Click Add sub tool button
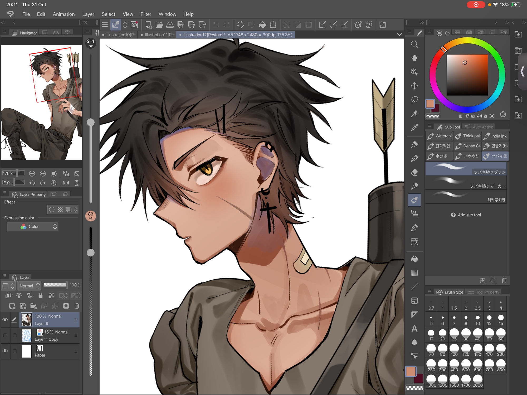 point(466,215)
